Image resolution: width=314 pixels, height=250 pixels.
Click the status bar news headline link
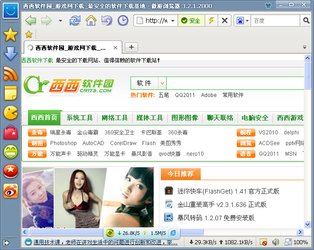point(105,242)
